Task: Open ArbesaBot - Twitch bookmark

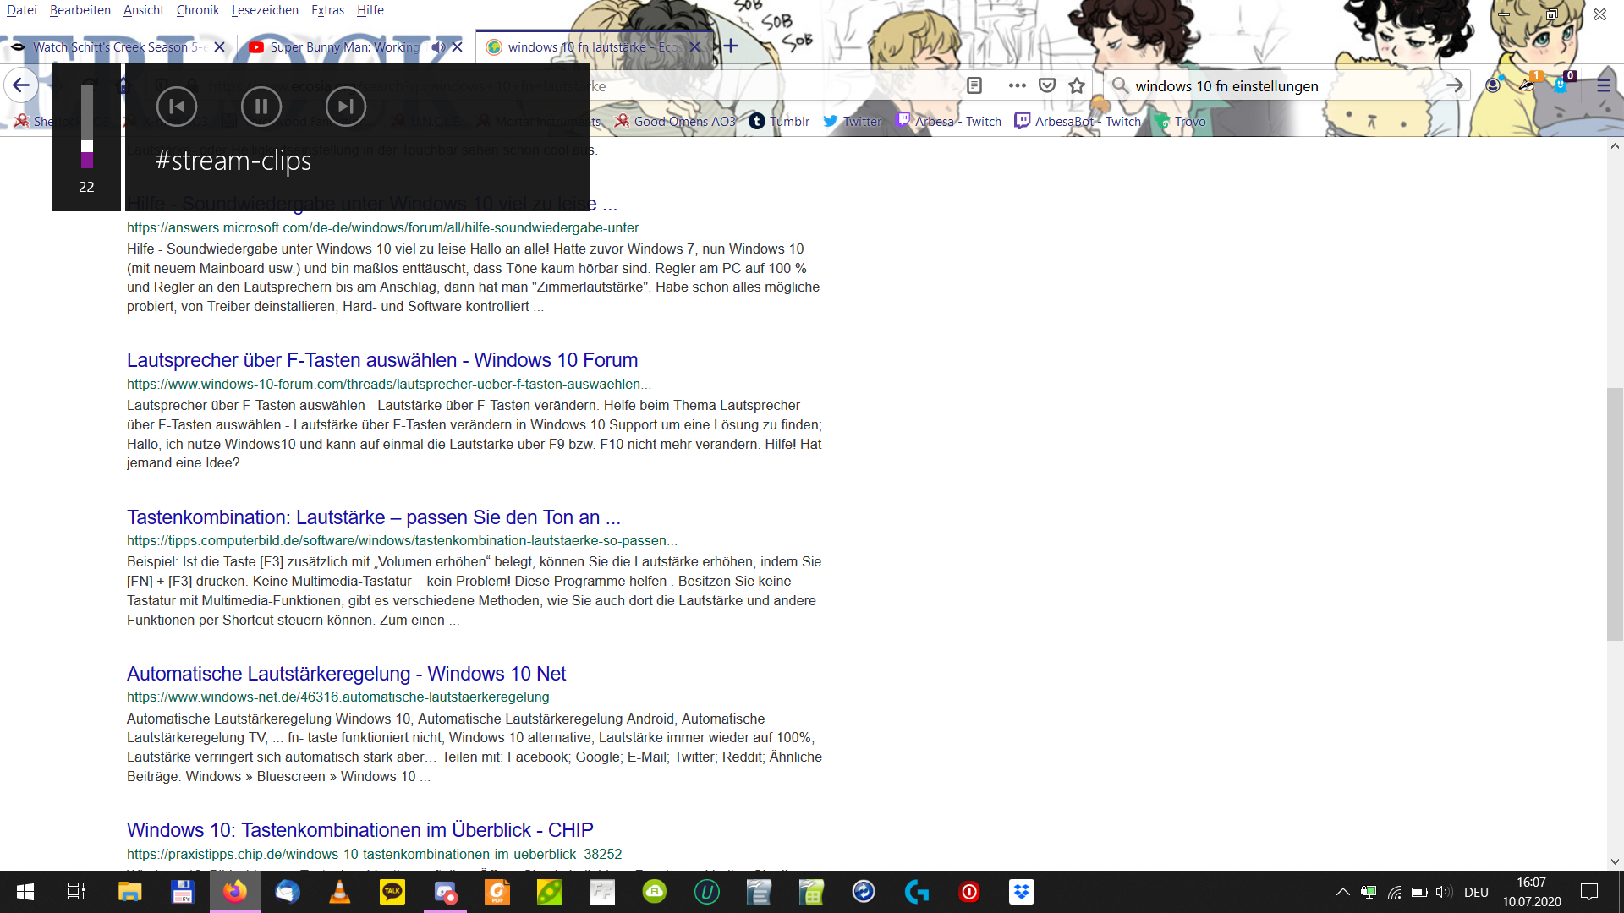Action: coord(1078,122)
